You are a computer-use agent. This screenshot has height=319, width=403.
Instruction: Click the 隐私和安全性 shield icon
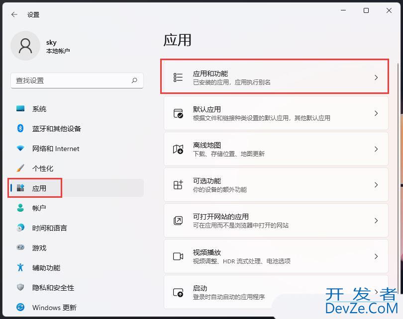click(20, 287)
